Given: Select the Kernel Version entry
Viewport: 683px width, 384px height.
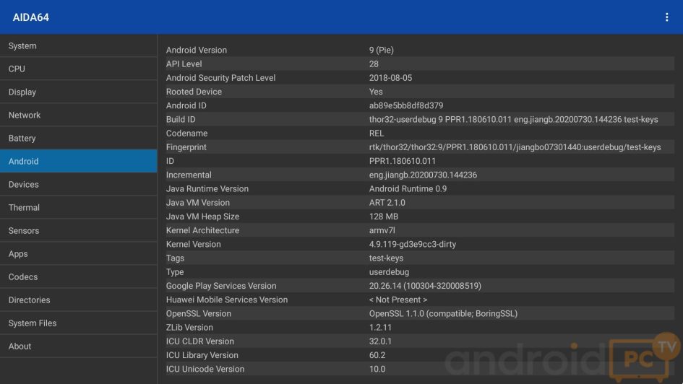Looking at the screenshot, I should point(419,244).
